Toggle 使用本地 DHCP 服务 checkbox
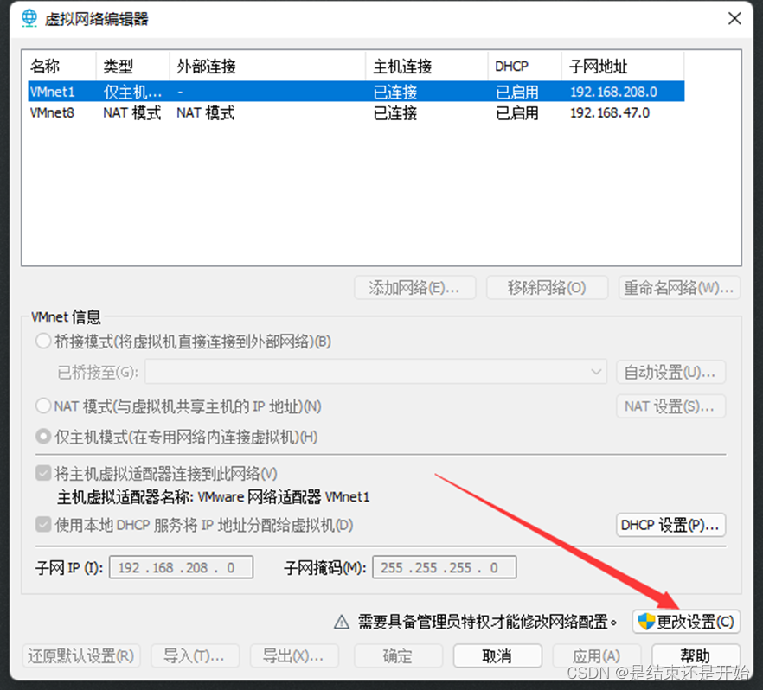The image size is (763, 690). (43, 525)
